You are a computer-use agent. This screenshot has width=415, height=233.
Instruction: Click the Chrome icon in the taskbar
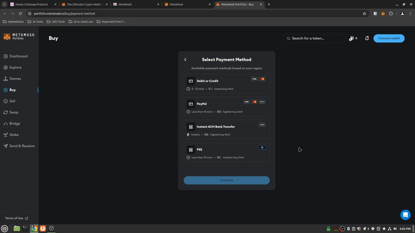coord(34,228)
